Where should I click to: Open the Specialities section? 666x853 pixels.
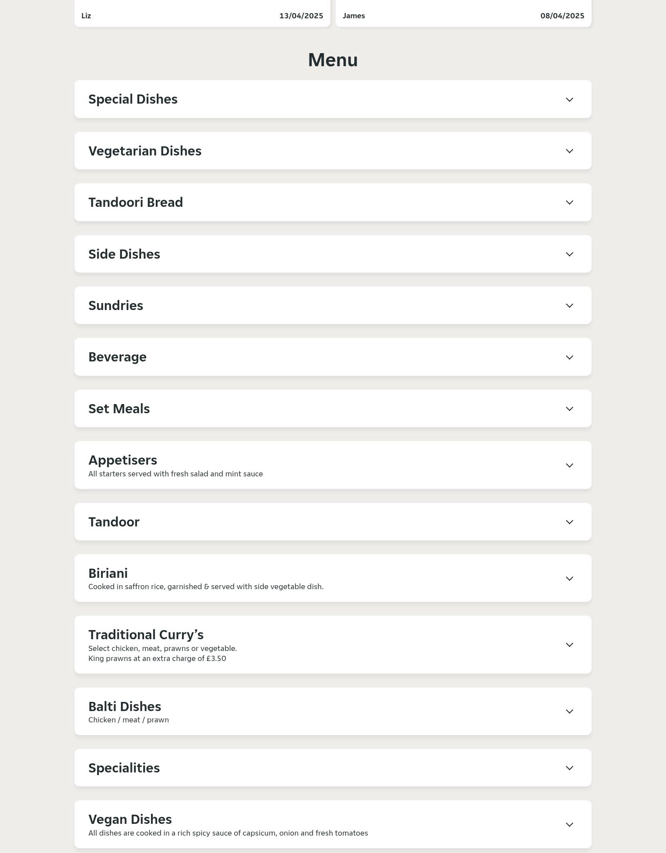pos(569,768)
